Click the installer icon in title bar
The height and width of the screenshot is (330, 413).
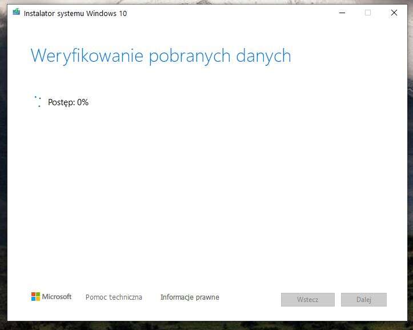point(16,13)
